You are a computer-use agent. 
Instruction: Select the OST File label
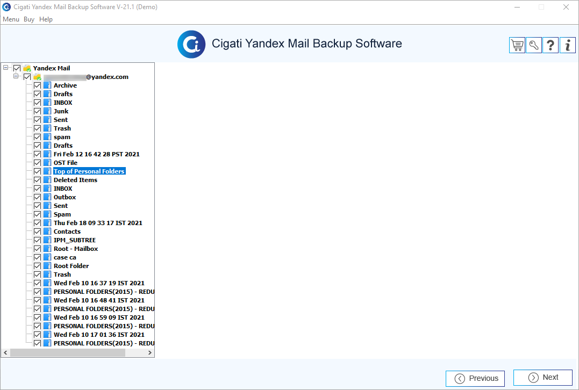66,163
